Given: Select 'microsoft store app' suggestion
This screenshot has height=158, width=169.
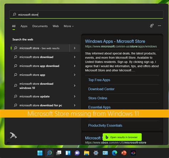Looking at the screenshot, I should (x=45, y=75).
